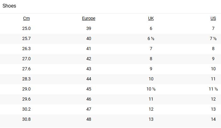Viewport: 221px width, 128px height.
Task: Select the 25.0 cm cell
Action: [26, 28]
